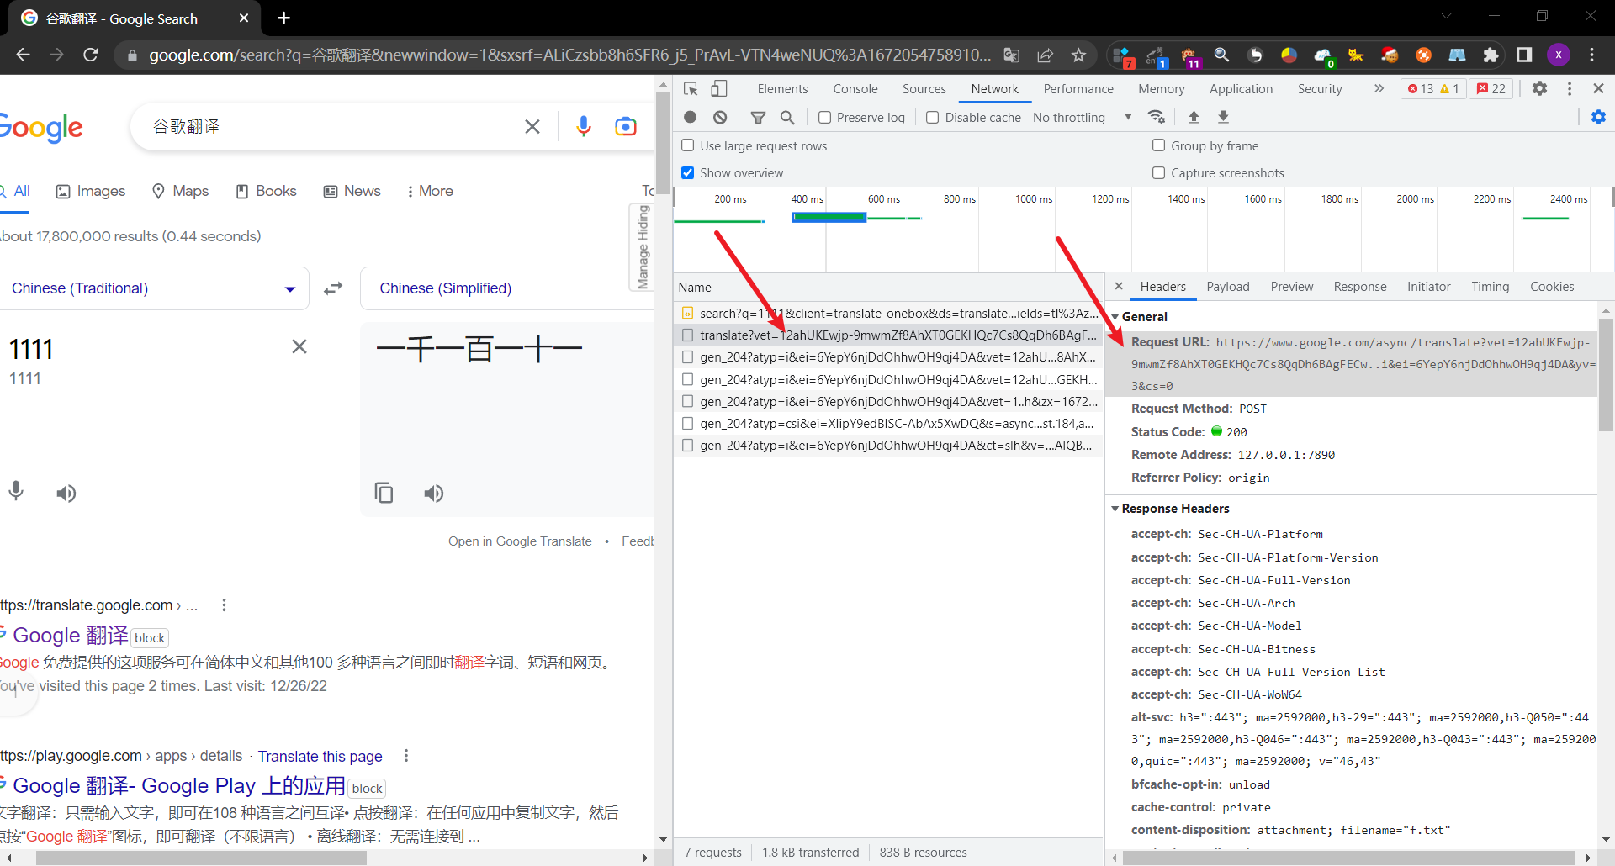Check the Disable cache option
1615x866 pixels.
tap(933, 118)
